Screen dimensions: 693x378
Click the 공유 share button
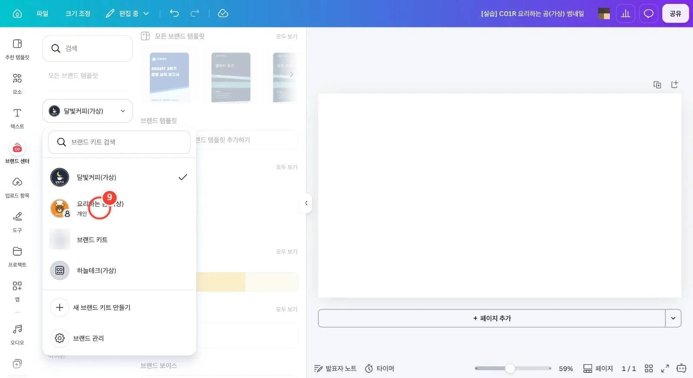[x=675, y=13]
